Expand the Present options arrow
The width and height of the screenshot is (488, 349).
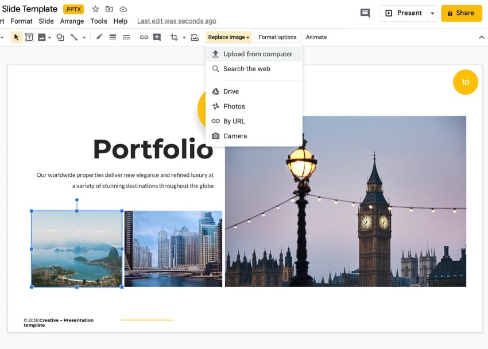(432, 13)
